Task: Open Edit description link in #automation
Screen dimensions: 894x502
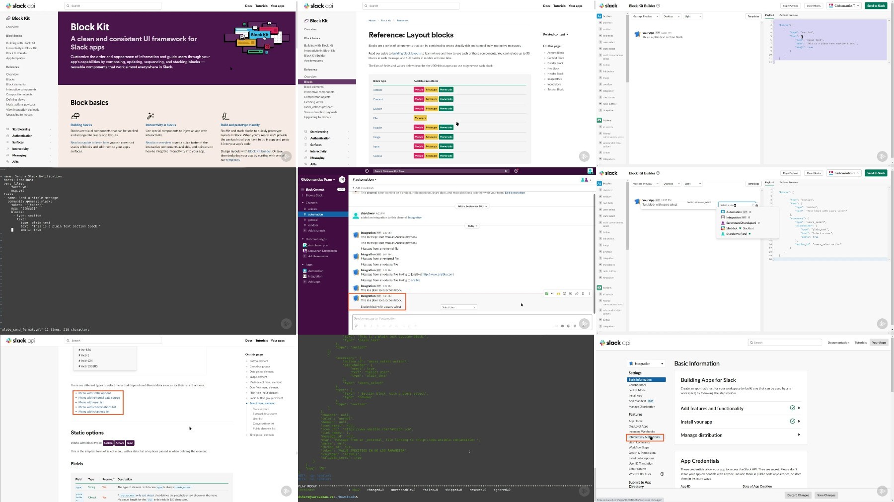Action: tap(515, 193)
